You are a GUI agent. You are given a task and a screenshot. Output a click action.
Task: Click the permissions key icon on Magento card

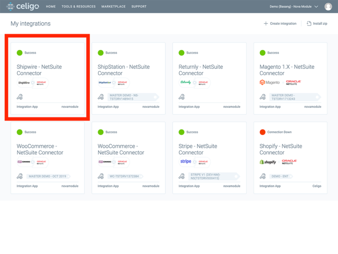click(263, 97)
